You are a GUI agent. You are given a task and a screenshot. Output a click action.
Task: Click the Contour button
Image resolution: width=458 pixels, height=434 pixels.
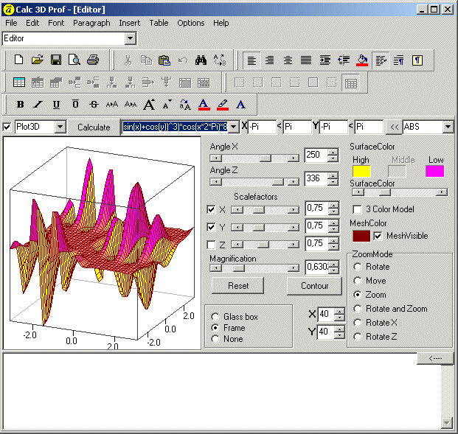tap(314, 285)
